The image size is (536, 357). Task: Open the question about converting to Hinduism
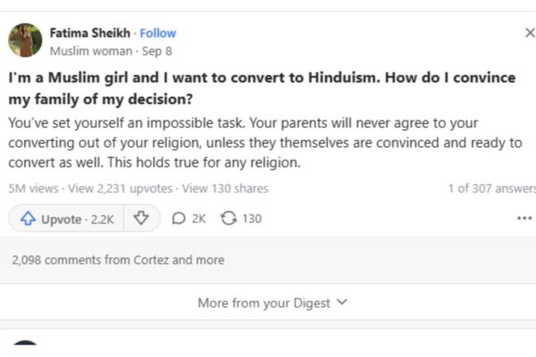[x=262, y=87]
